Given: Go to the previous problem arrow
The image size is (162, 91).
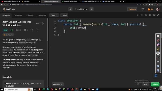Looking at the screenshot, I should 70,9.
